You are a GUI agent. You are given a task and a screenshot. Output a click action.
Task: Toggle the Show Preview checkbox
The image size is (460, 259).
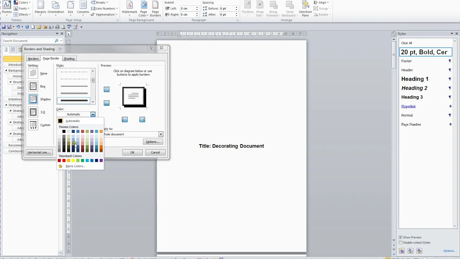(400, 237)
